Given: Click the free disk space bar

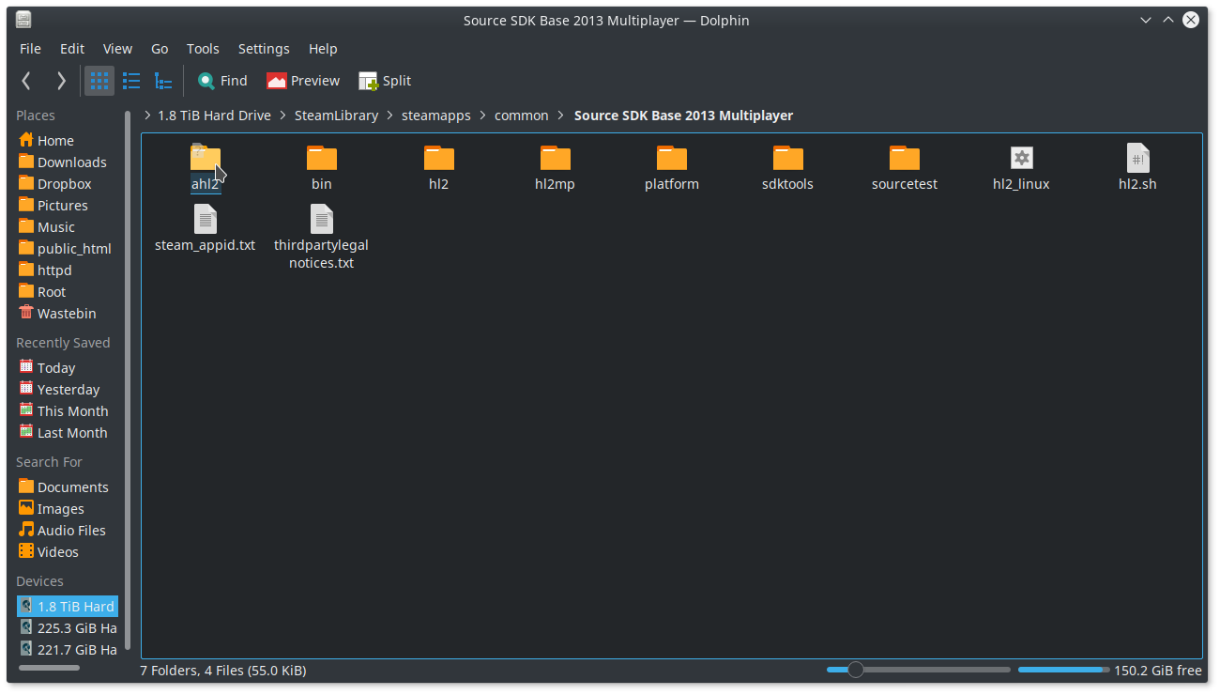Looking at the screenshot, I should click(x=1063, y=670).
